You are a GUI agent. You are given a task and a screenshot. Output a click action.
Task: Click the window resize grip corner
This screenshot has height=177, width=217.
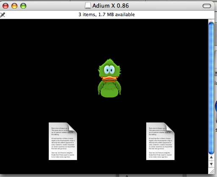[x=211, y=171]
